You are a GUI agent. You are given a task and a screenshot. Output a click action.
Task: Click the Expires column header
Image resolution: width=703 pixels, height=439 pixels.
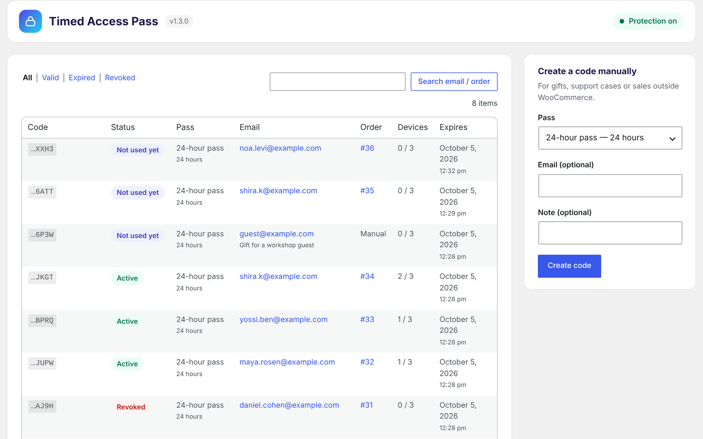tap(453, 127)
